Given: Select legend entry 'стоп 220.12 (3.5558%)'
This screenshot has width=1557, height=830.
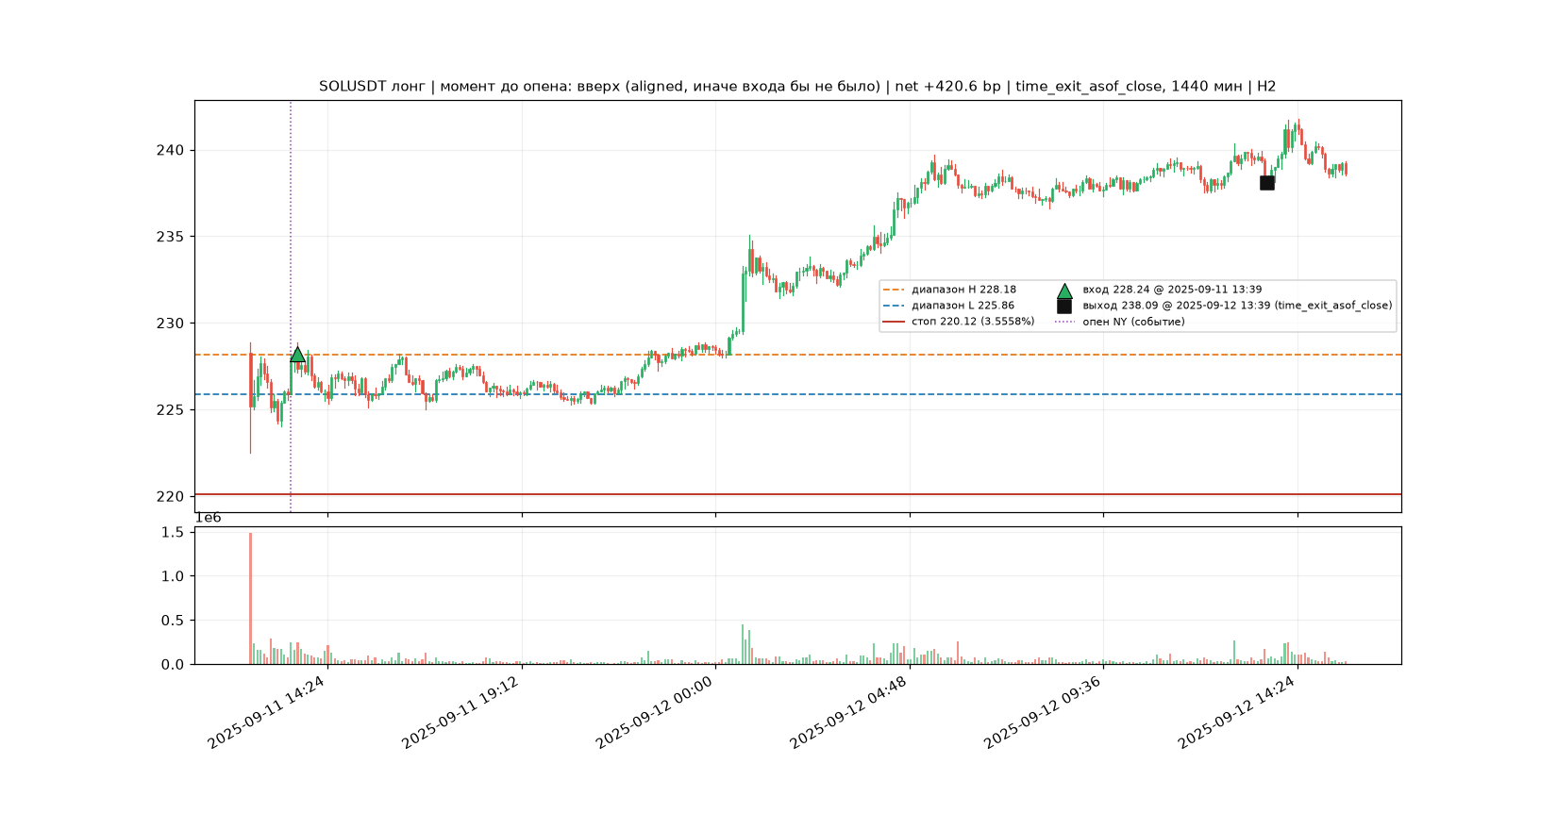Looking at the screenshot, I should click(x=973, y=322).
